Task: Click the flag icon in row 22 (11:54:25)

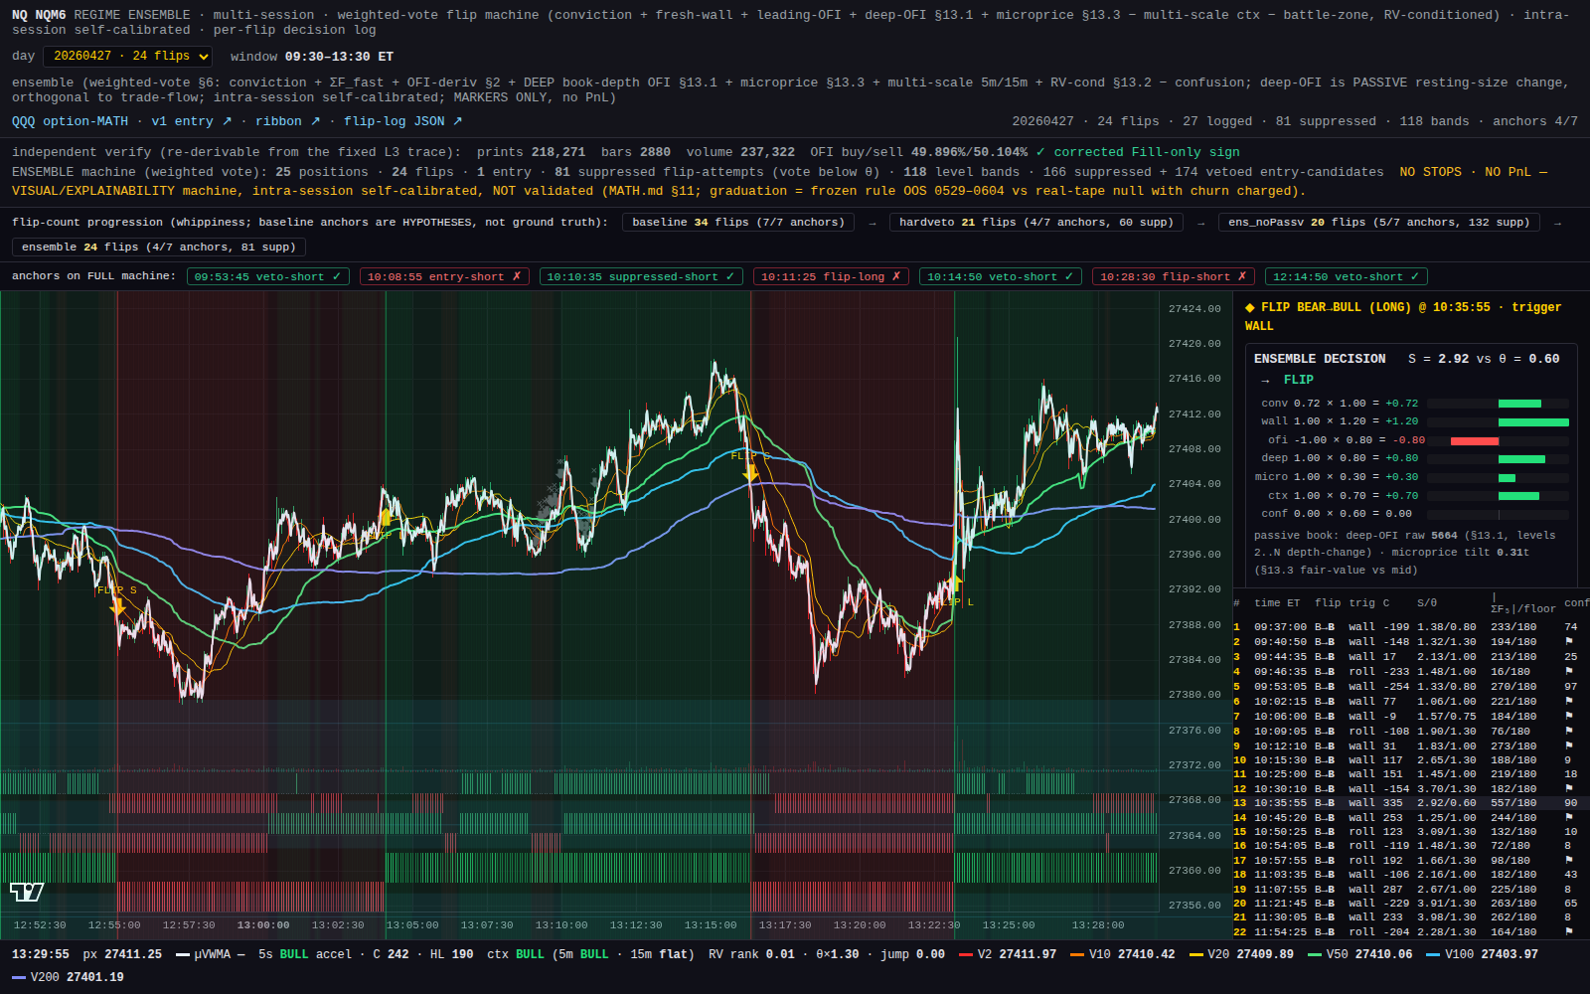Action: 1569,932
